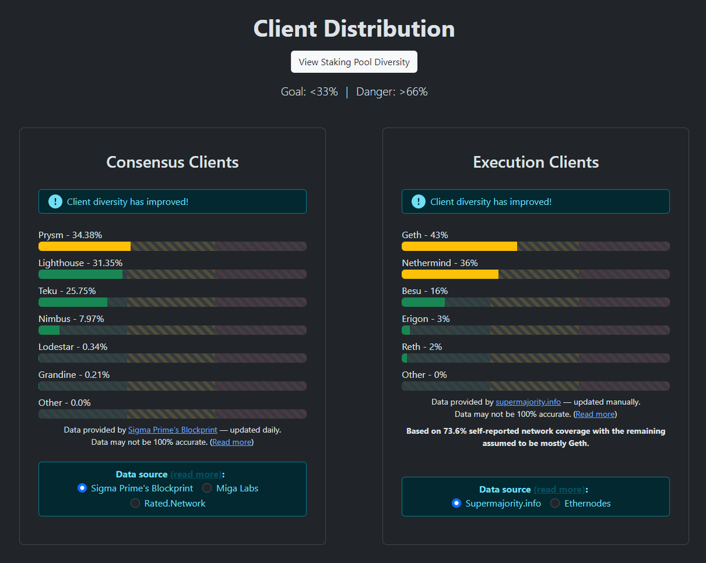Click the execution Other 0% progress bar
The height and width of the screenshot is (563, 706).
tap(535, 386)
